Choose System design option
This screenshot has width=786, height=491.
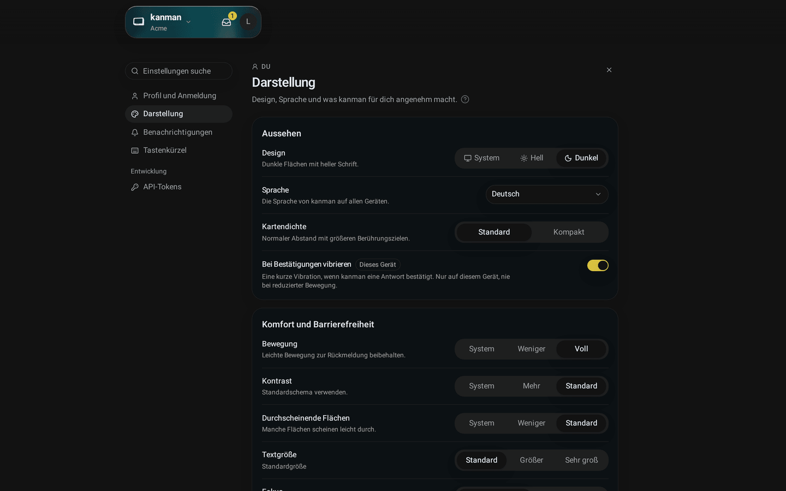point(481,158)
